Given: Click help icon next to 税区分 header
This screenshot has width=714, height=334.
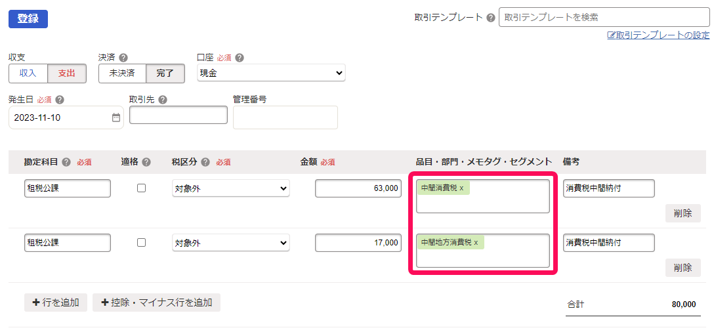Looking at the screenshot, I should click(x=205, y=162).
